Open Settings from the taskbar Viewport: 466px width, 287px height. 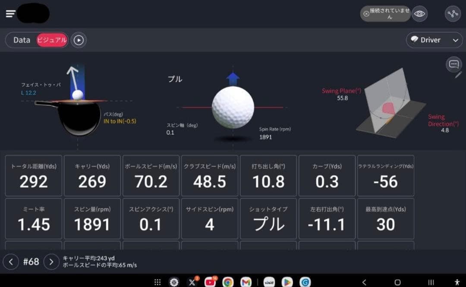[x=174, y=282]
